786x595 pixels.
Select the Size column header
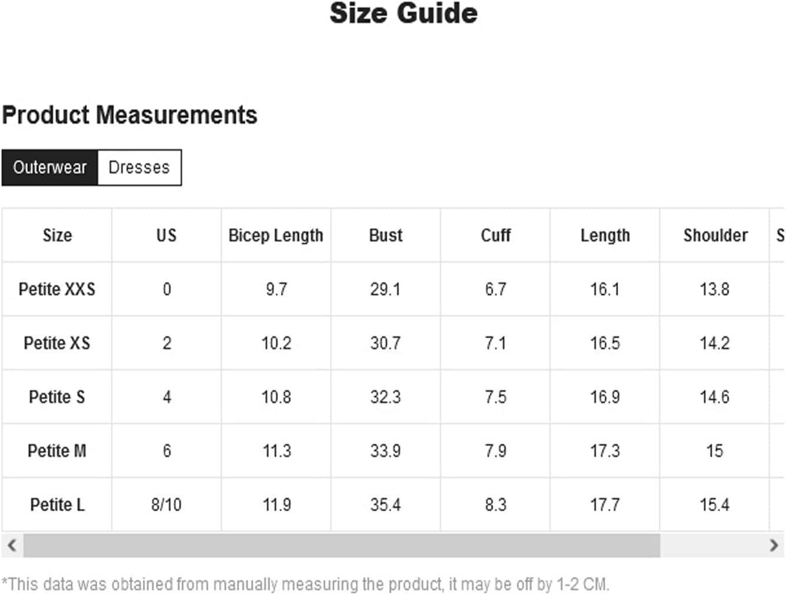57,236
